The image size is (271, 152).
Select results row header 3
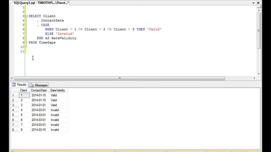tap(15, 105)
